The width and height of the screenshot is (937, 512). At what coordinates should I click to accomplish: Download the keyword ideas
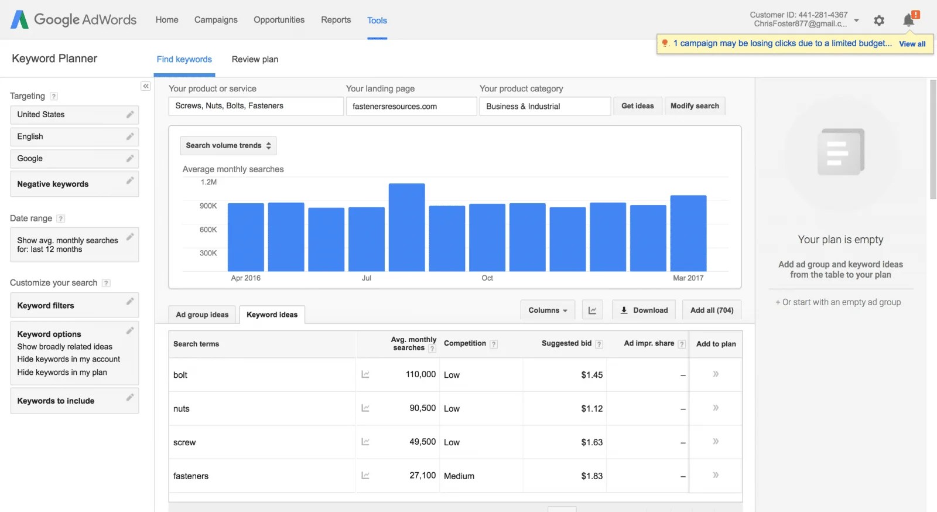click(644, 310)
